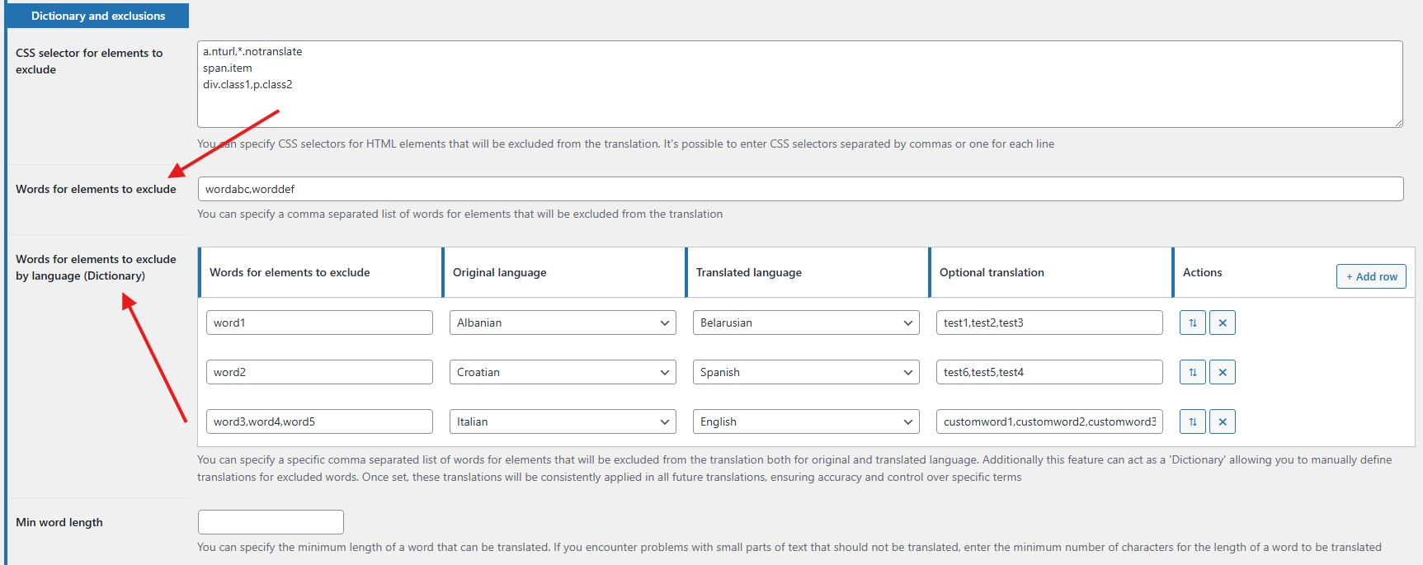Viewport: 1423px width, 565px height.
Task: Click the + Add row button
Action: pos(1371,276)
